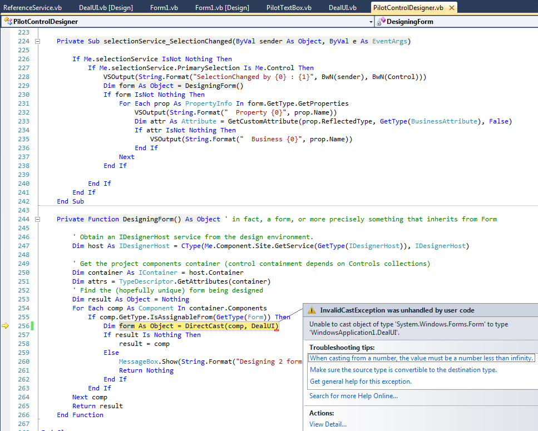
Task: Open the PilotControlDesigner class dropdown
Action: [x=371, y=22]
